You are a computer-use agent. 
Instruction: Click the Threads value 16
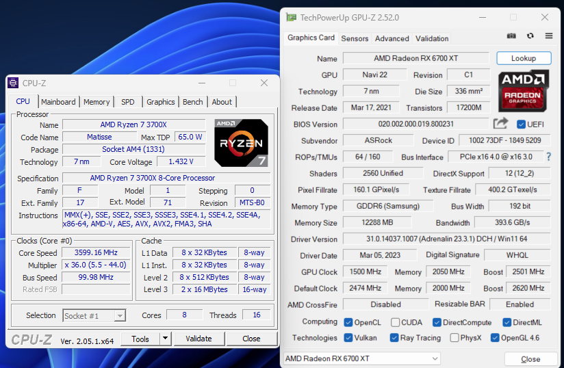click(x=257, y=315)
